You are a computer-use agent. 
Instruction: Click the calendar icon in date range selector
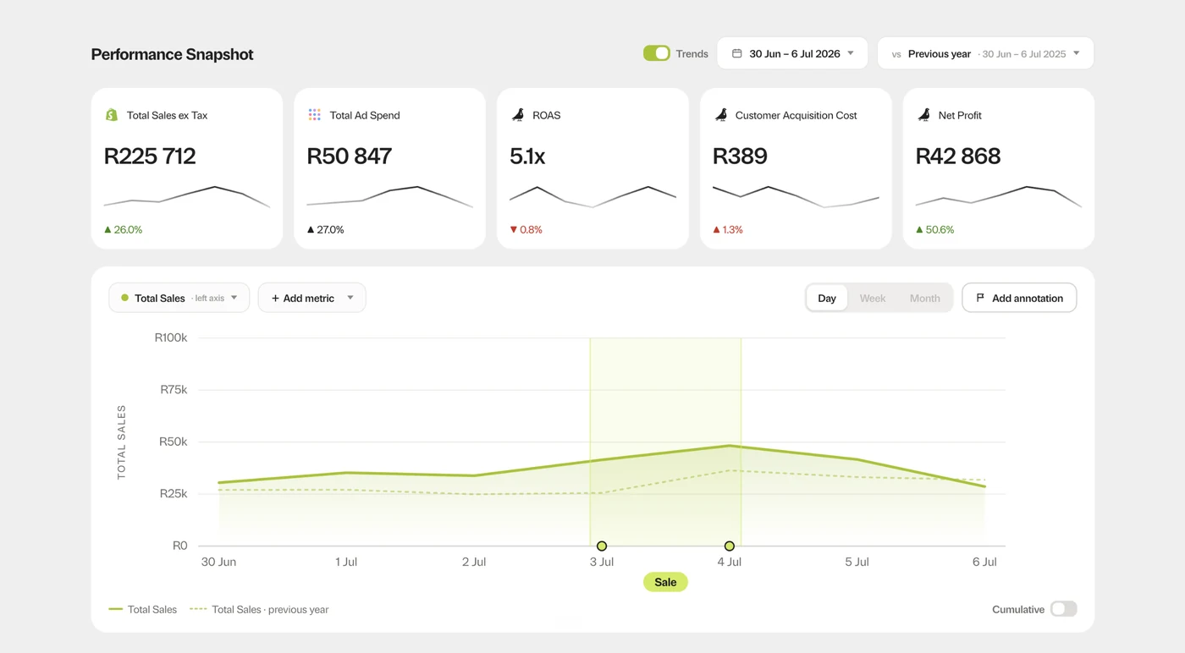pos(736,53)
